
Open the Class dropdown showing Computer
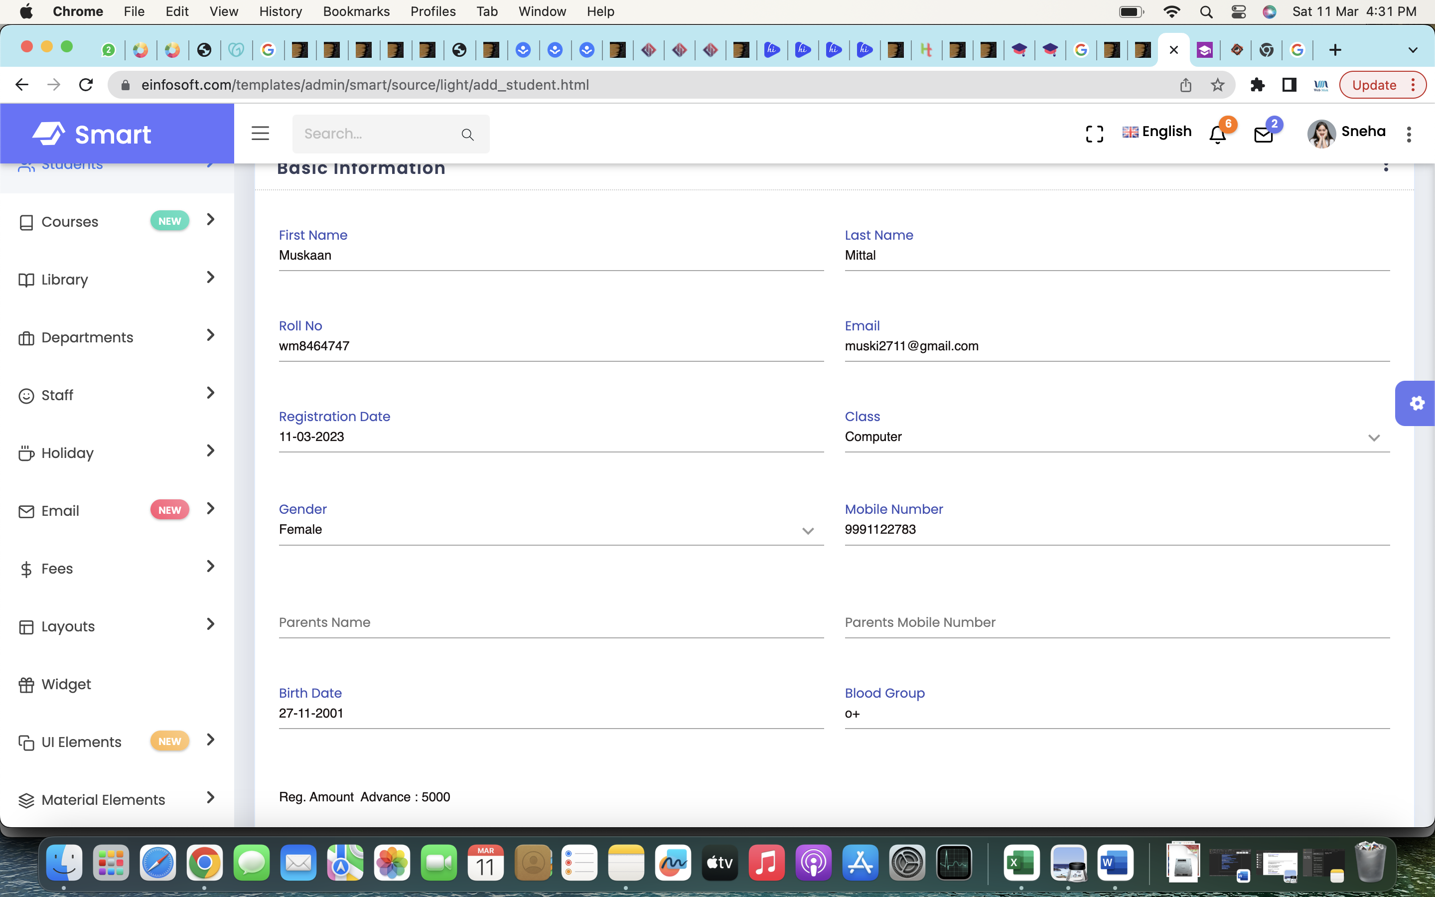tap(1117, 437)
